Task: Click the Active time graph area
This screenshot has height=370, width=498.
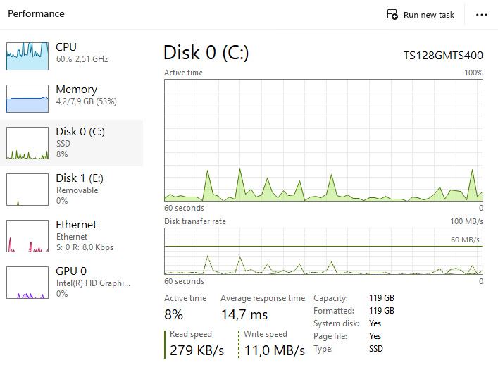Action: (323, 140)
